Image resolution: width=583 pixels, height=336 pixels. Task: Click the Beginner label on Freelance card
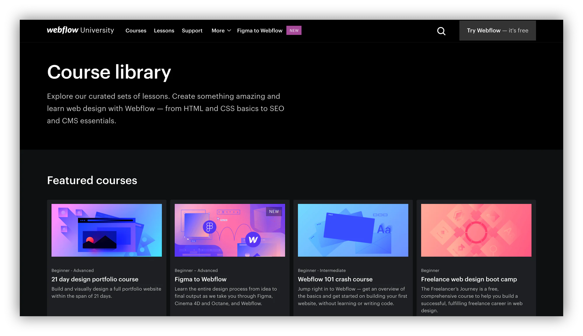[430, 270]
